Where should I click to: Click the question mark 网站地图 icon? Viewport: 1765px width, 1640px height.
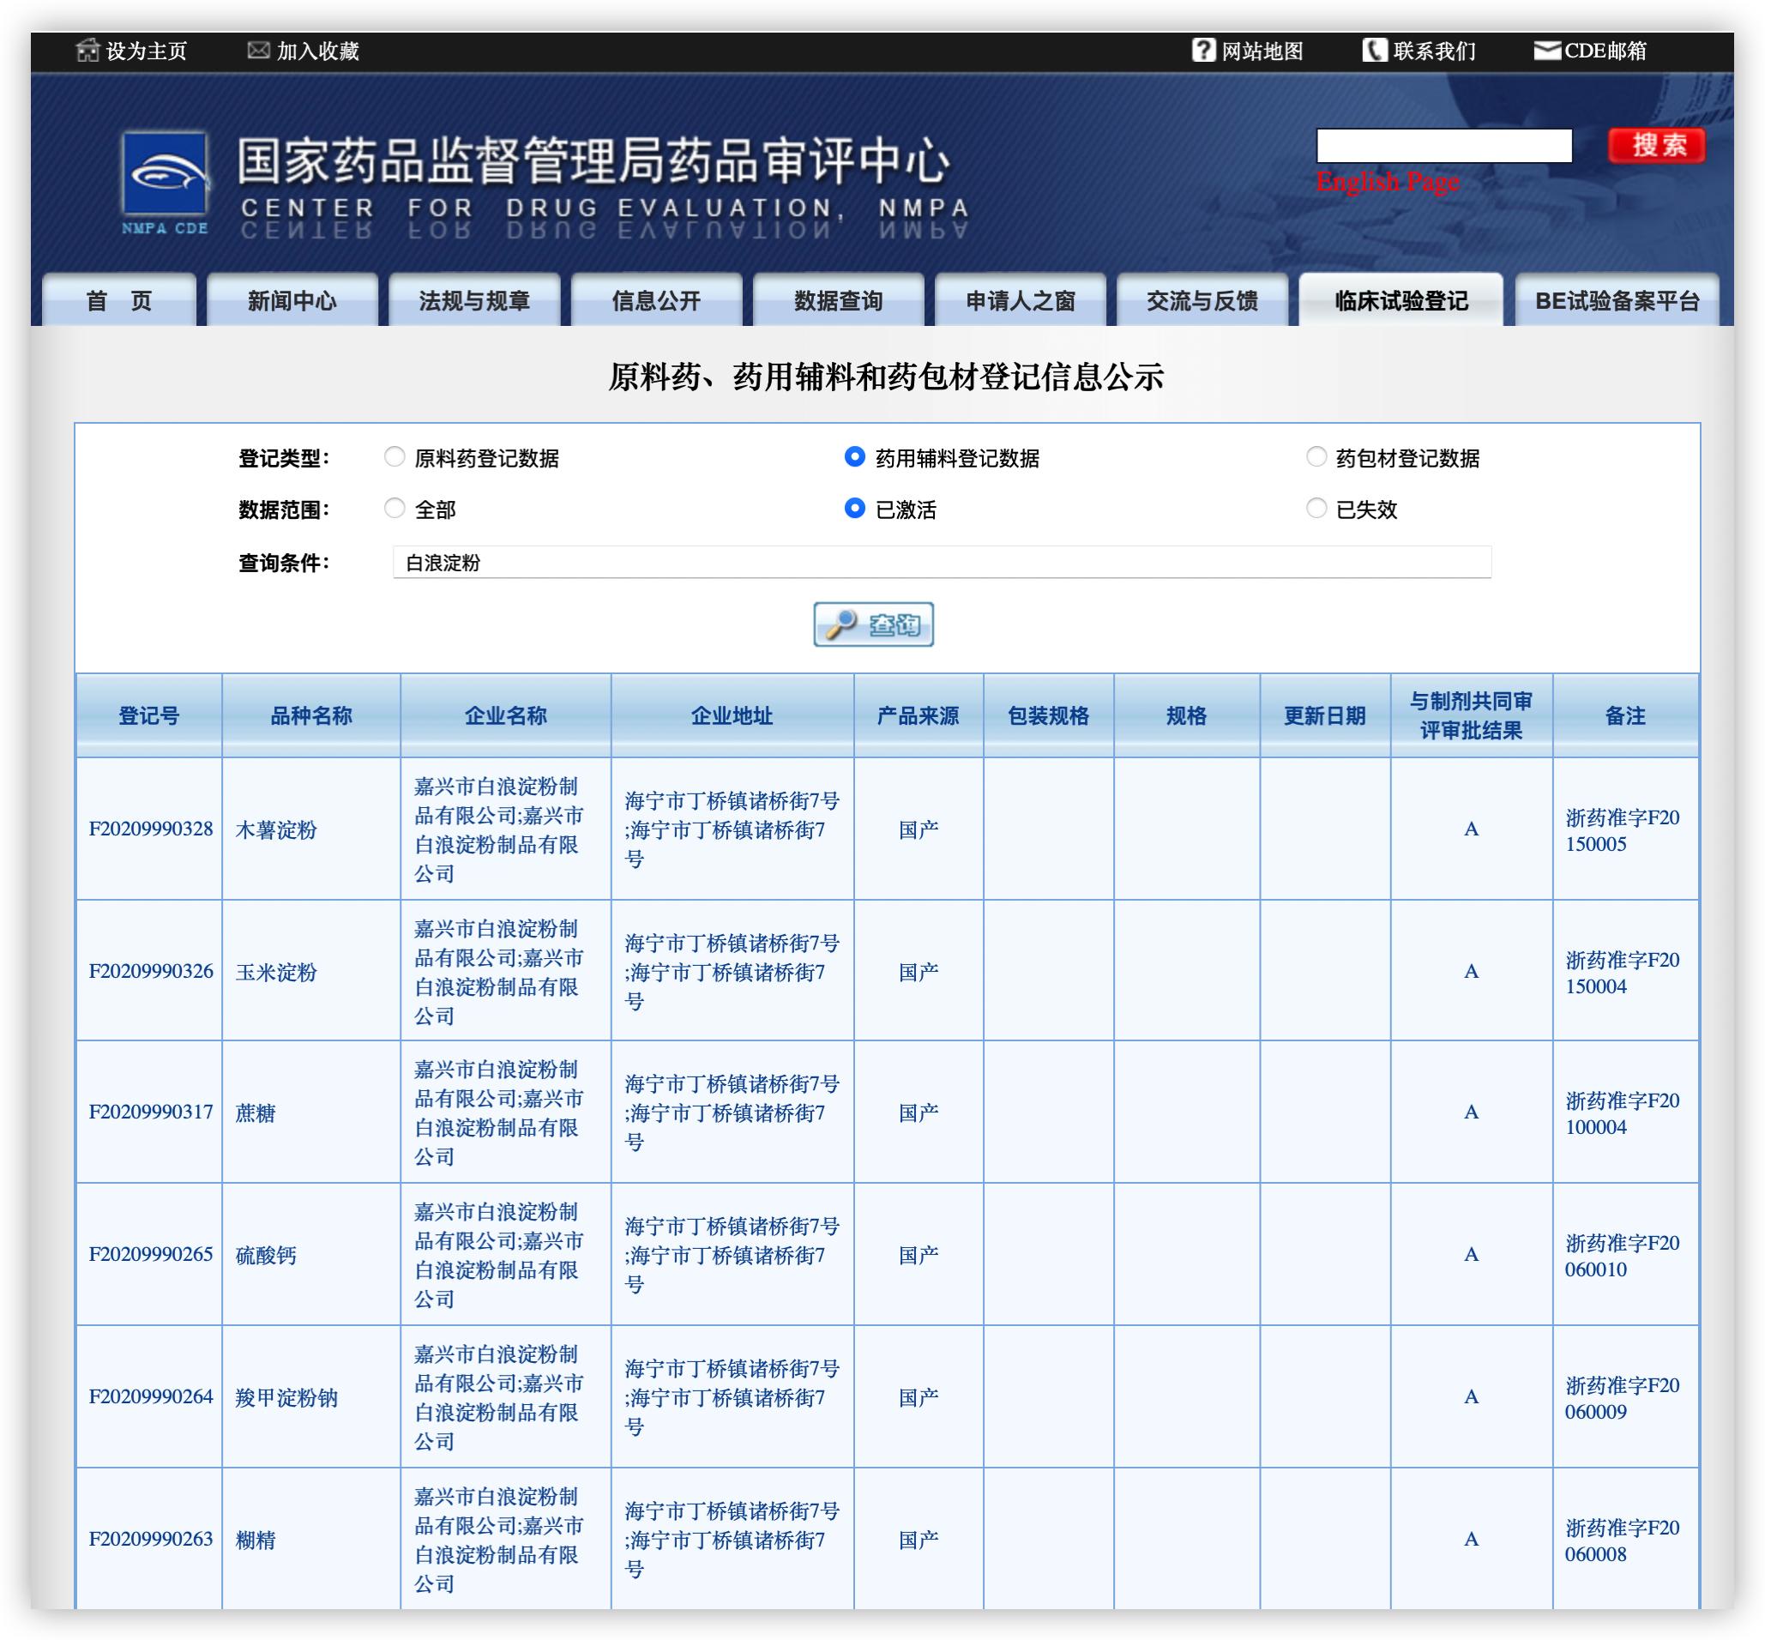(x=1202, y=51)
